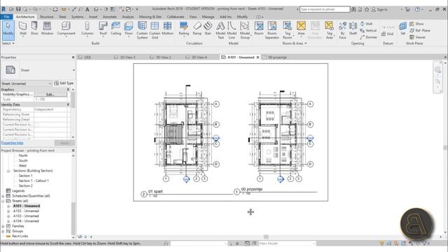The image size is (448, 252).
Task: Select the South elevation in browser
Action: [x=23, y=160]
